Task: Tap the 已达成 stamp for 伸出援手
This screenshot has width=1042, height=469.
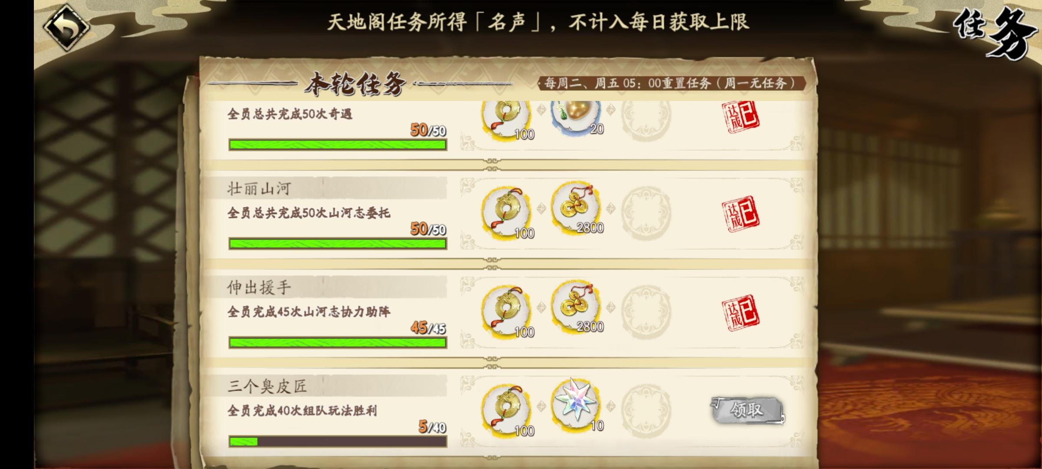Action: coord(741,313)
